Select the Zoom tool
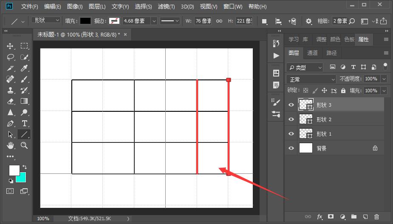The image size is (393, 224). pyautogui.click(x=24, y=145)
